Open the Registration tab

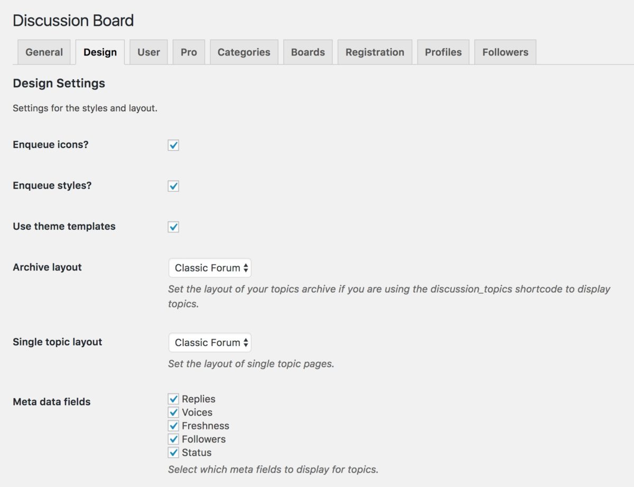point(375,52)
